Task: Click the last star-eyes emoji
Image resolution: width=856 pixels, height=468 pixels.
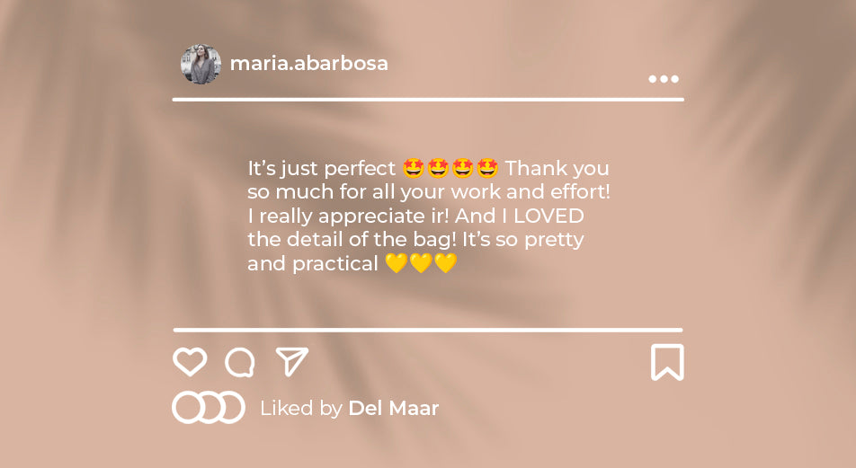Action: [x=487, y=168]
